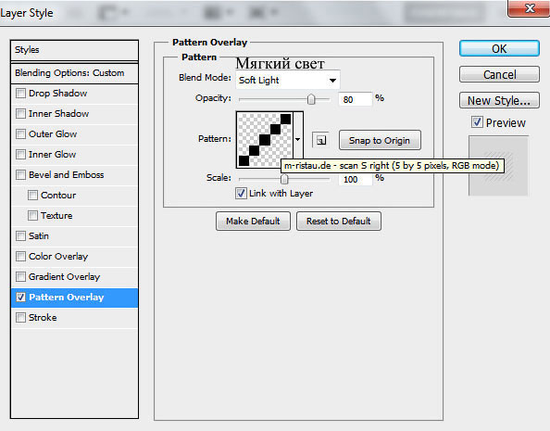Select the Inner Glow label
The width and height of the screenshot is (550, 431).
[52, 154]
